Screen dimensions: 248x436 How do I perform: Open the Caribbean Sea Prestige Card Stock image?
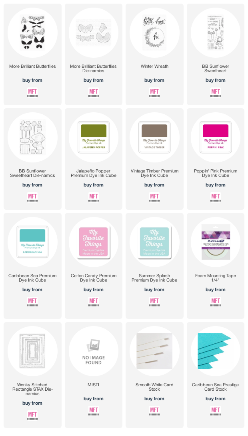216,351
